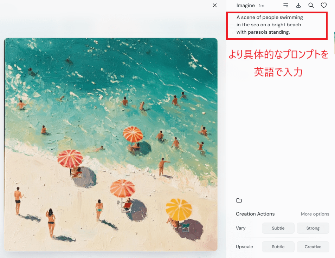Viewport: 335px width, 258px height.
Task: Open the folder icon above Creation Actions
Action: click(x=239, y=200)
